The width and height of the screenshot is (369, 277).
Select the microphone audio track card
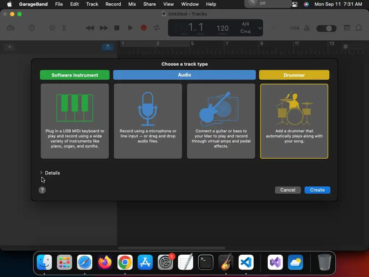click(148, 121)
